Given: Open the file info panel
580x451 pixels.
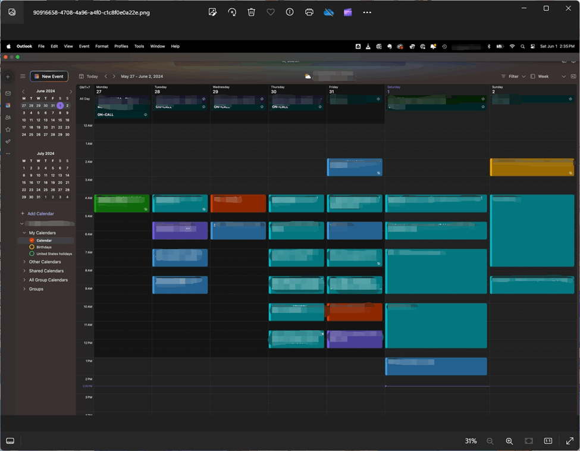Looking at the screenshot, I should (290, 12).
